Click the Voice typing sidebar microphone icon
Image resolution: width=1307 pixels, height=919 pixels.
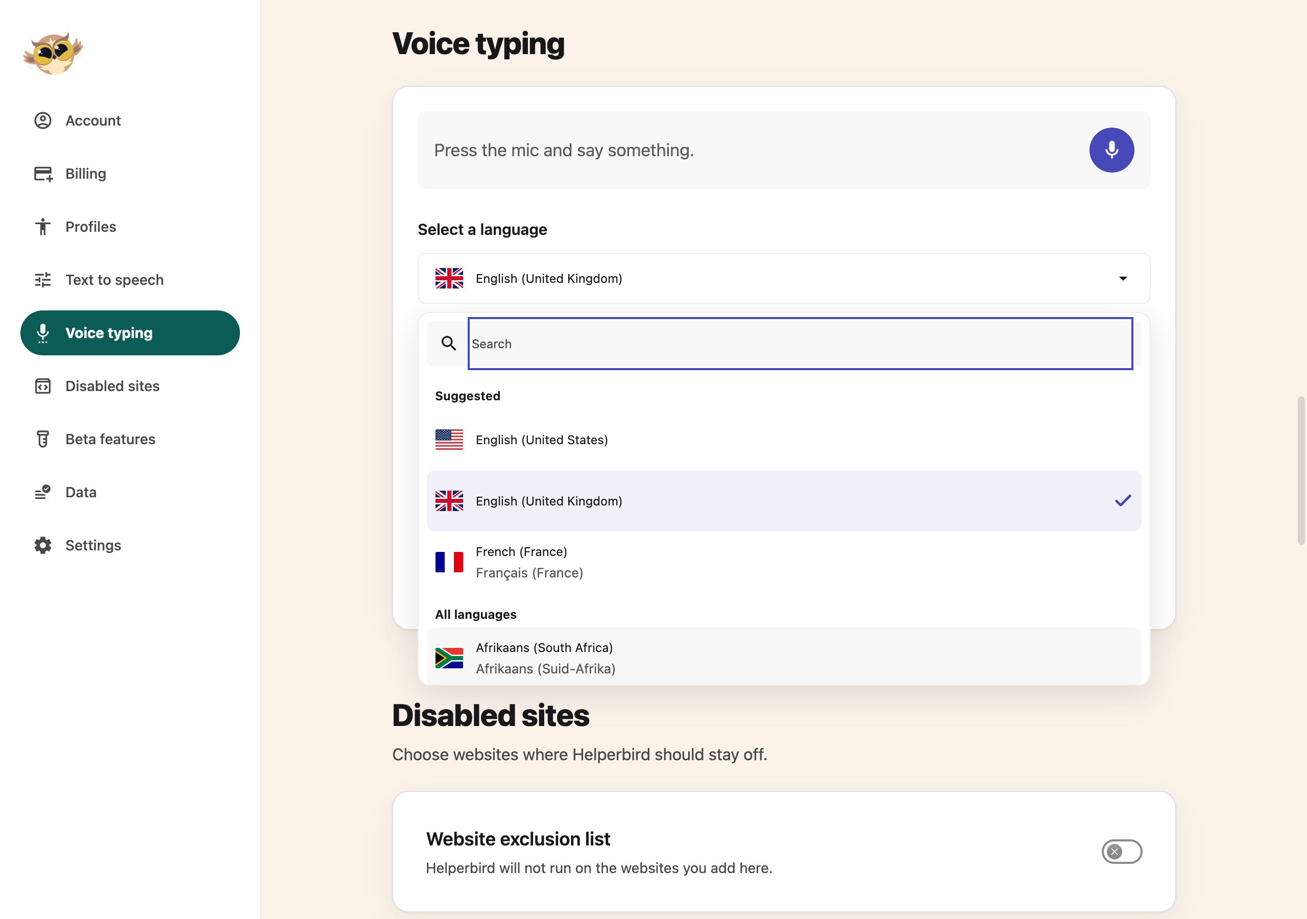coord(43,333)
